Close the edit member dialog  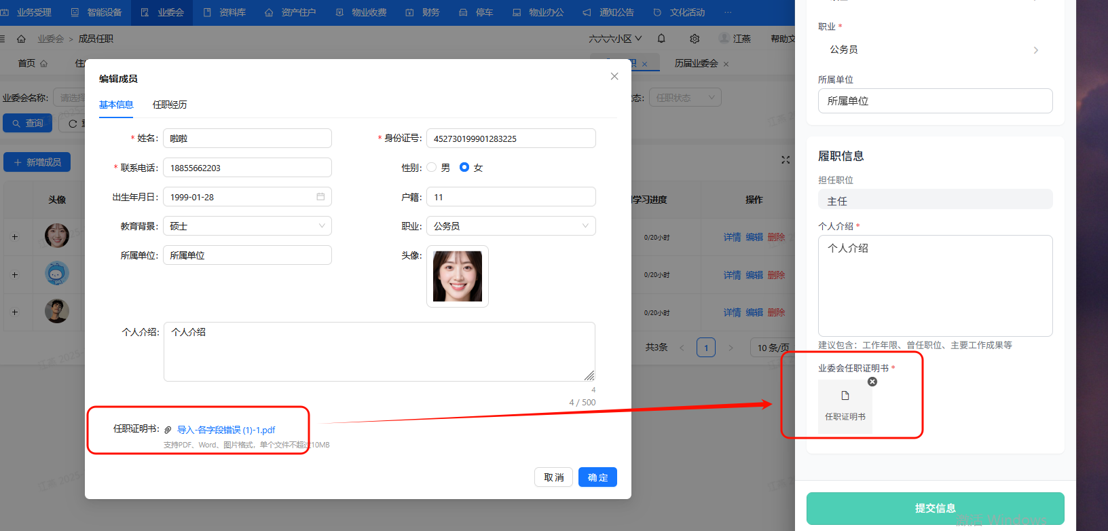[614, 76]
